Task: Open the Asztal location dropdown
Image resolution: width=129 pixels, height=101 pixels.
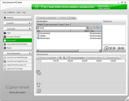Action: [x=87, y=28]
